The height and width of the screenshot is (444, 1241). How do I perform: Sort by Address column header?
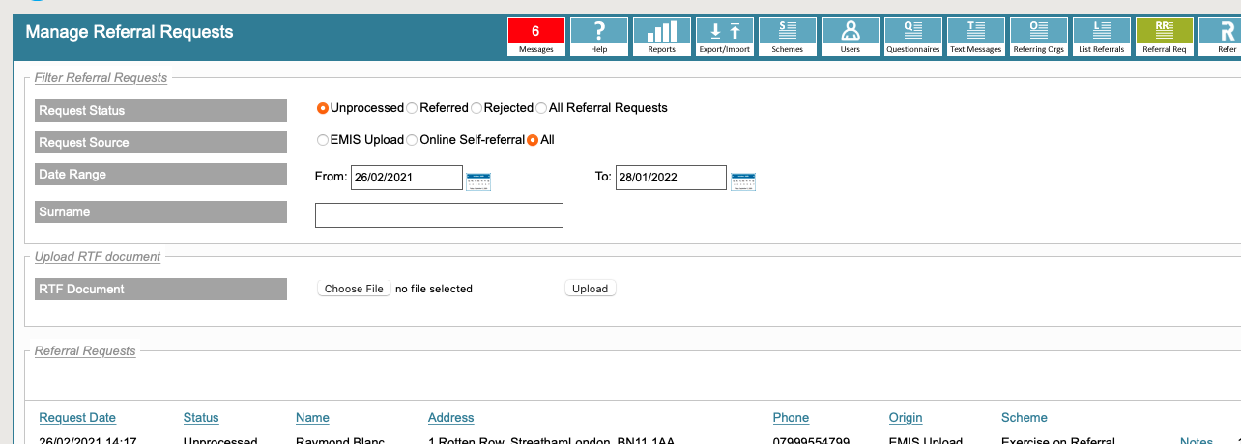(451, 418)
